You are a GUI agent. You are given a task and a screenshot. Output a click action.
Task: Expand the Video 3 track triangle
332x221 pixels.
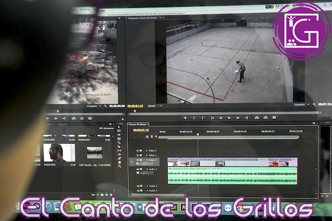pos(146,150)
